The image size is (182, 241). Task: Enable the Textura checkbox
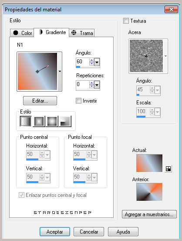click(x=126, y=21)
